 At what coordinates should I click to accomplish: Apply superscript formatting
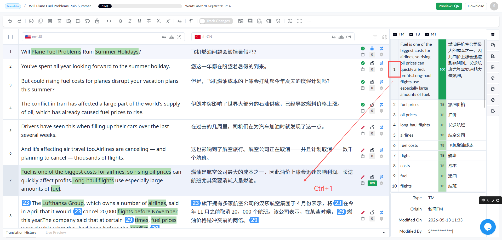[168, 21]
